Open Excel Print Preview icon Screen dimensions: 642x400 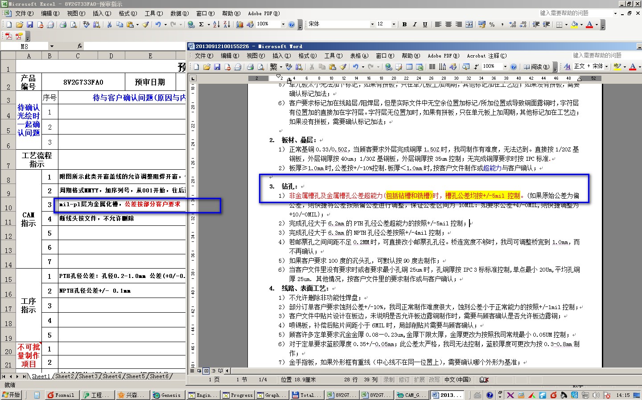(x=74, y=24)
